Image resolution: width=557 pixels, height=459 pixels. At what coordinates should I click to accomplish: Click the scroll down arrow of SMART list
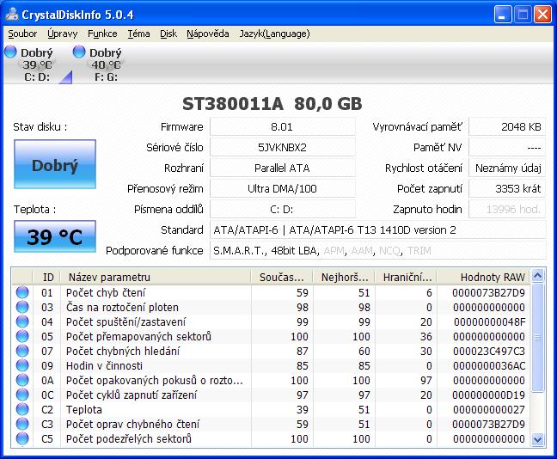coord(538,440)
